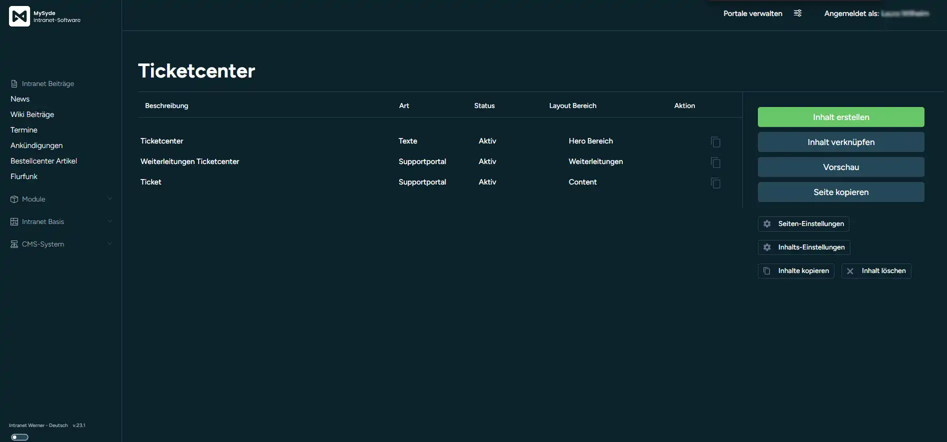The height and width of the screenshot is (442, 947).
Task: Copy the Ticket row via copy icon
Action: pyautogui.click(x=716, y=183)
